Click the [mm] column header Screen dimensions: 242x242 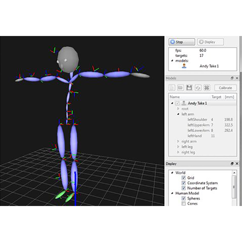click(229, 97)
